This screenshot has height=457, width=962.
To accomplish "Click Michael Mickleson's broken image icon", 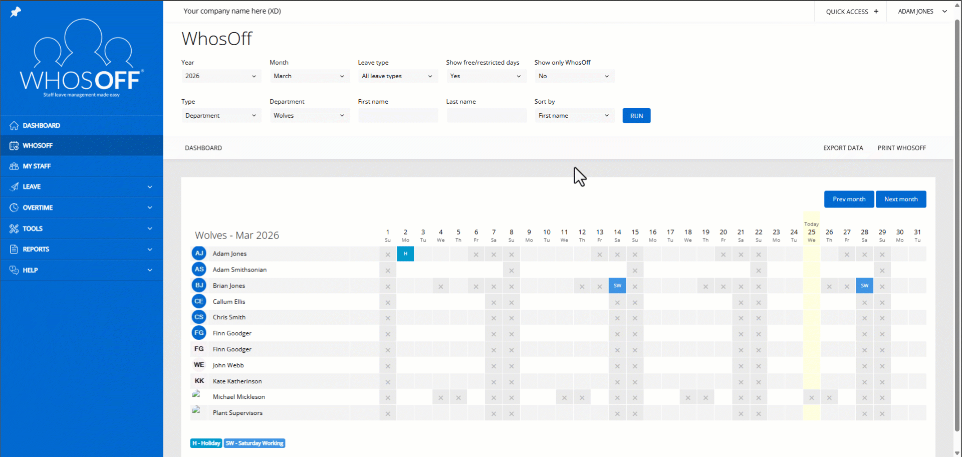I will point(196,394).
